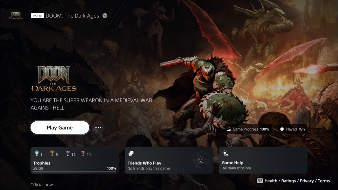The image size is (338, 190).
Task: Click the R3 button glyph
Action: click(x=259, y=181)
